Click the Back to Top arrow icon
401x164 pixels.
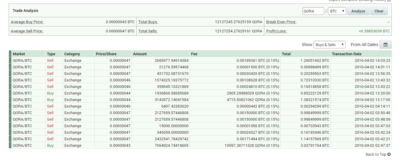click(x=389, y=154)
